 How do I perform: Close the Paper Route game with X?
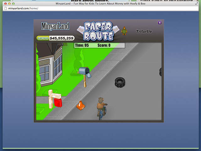[160, 23]
